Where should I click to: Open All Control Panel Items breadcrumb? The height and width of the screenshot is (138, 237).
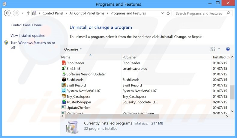pos(87,13)
